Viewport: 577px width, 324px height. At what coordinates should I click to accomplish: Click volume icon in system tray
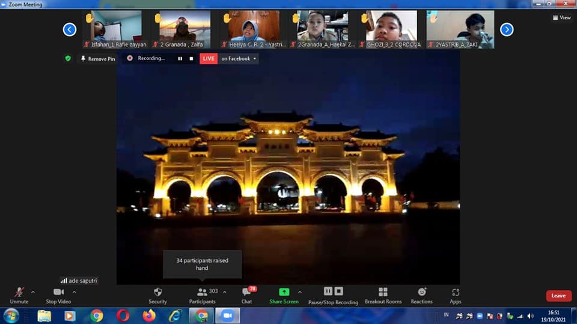(530, 316)
